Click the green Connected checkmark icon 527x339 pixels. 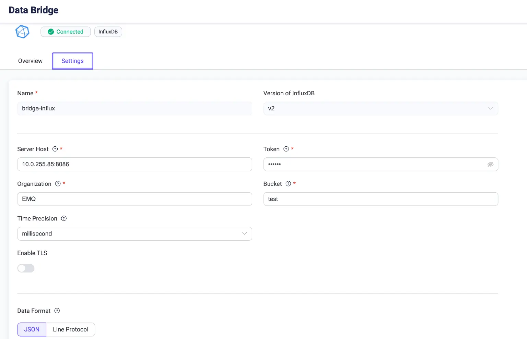tap(51, 32)
